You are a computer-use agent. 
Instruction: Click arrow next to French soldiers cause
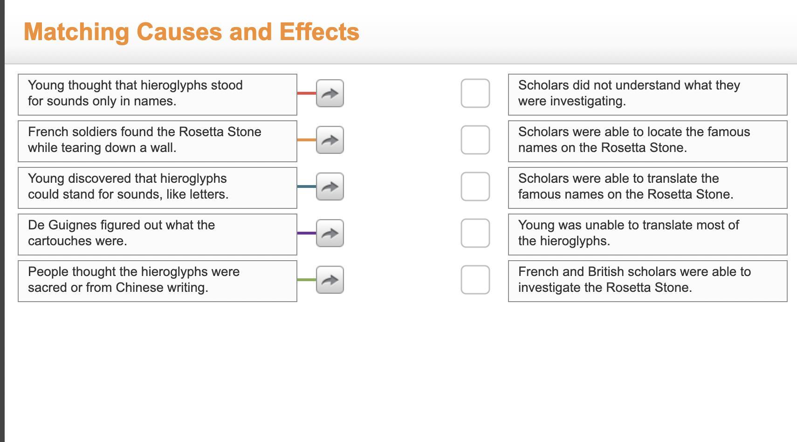330,140
